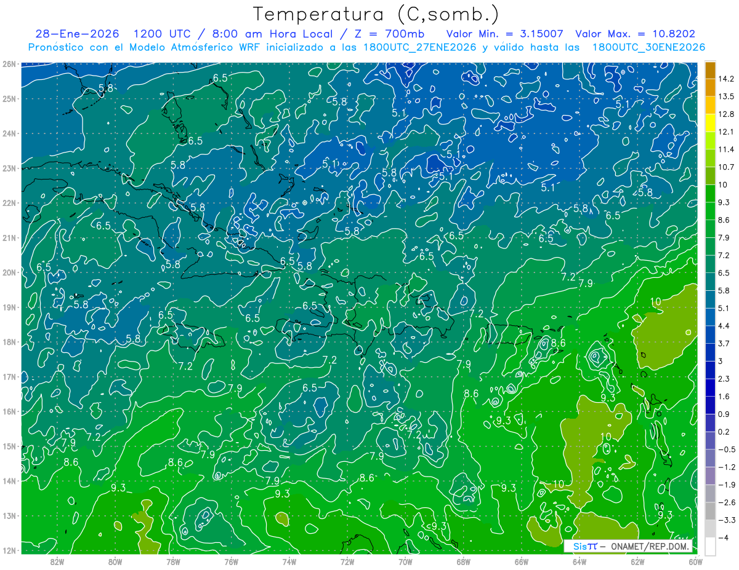Click the '26N' latitude axis label
The image size is (739, 570).
pos(9,63)
